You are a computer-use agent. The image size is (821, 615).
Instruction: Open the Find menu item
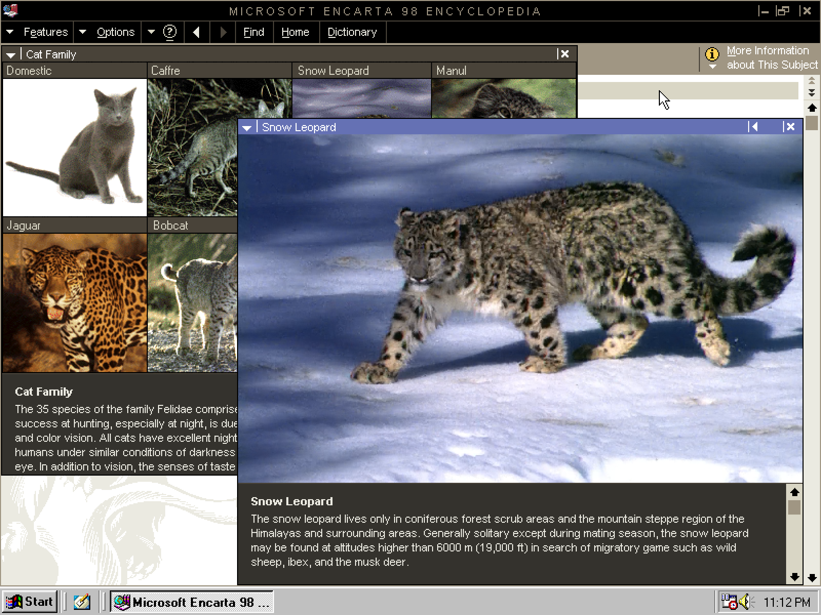[x=253, y=32]
